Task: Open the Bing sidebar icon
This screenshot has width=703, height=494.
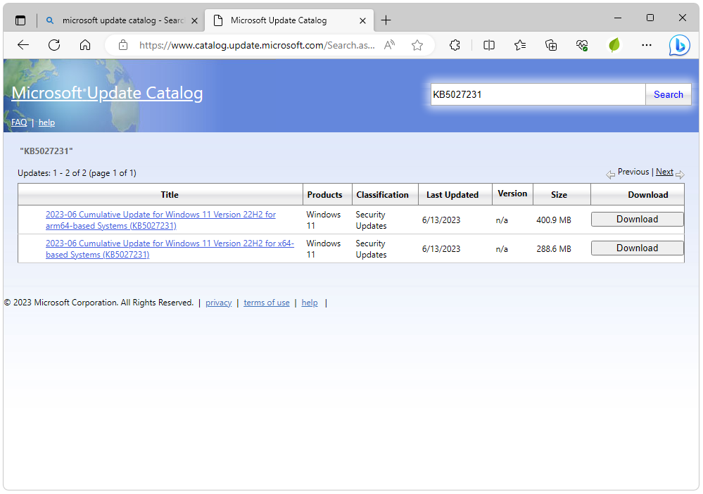Action: 679,45
